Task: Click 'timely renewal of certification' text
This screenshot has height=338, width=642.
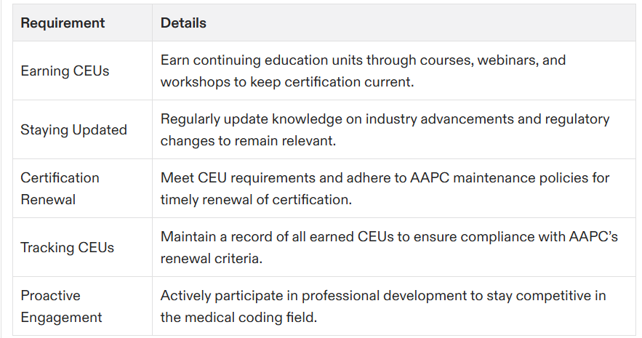Action: 255,200
